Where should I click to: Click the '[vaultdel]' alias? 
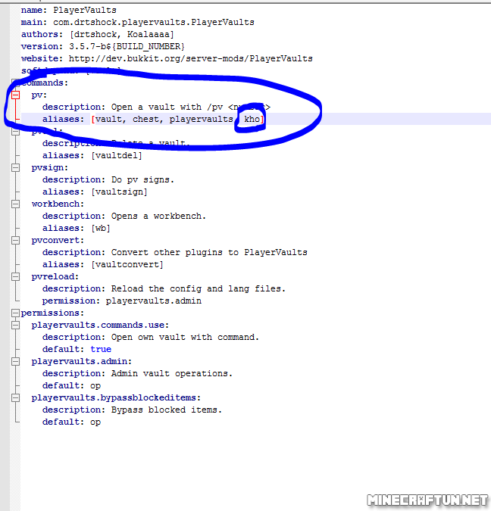coord(117,155)
